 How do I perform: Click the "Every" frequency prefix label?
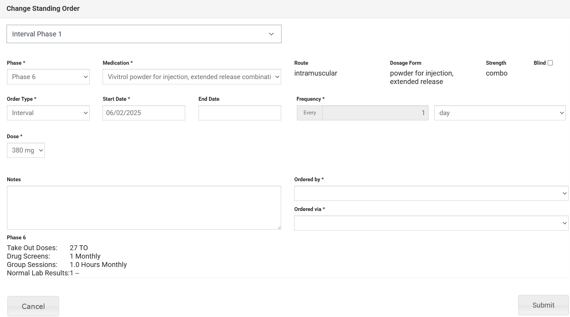[x=310, y=113]
